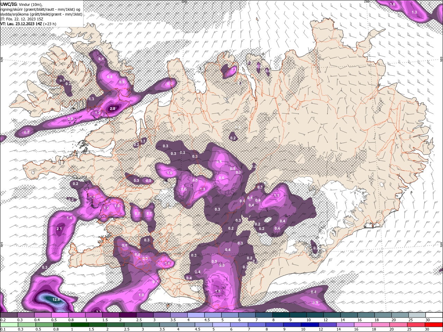
Task: Click the 'slydda/snjókoma (grátt/bleikt/grænt' description line
Action: (41, 14)
